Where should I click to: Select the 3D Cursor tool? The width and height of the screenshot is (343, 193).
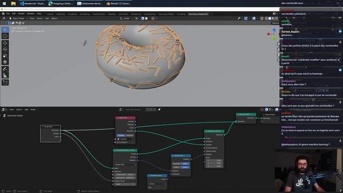tap(5, 36)
